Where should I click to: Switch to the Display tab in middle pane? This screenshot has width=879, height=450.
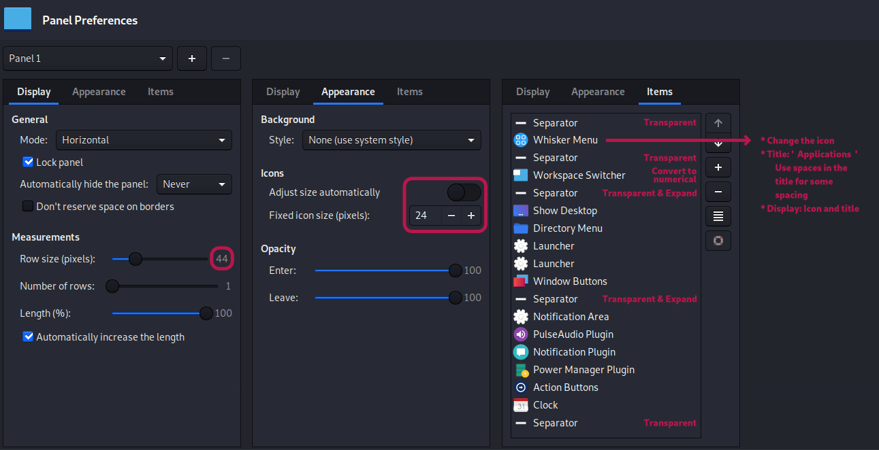283,91
